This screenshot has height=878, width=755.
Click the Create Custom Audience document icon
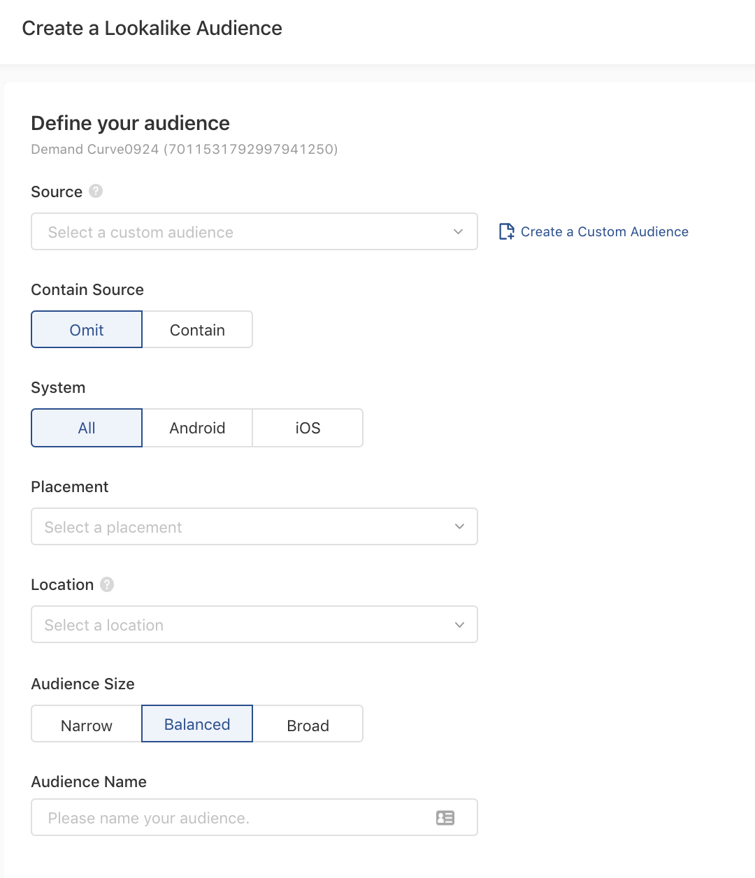tap(507, 232)
